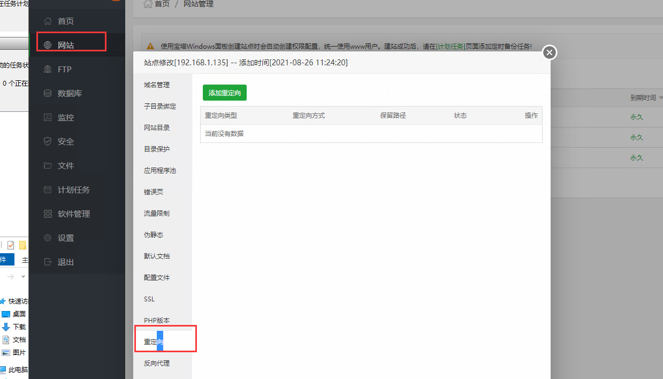This screenshot has height=379, width=663.
Task: Open 首页 in the left sidebar
Action: pyautogui.click(x=65, y=21)
